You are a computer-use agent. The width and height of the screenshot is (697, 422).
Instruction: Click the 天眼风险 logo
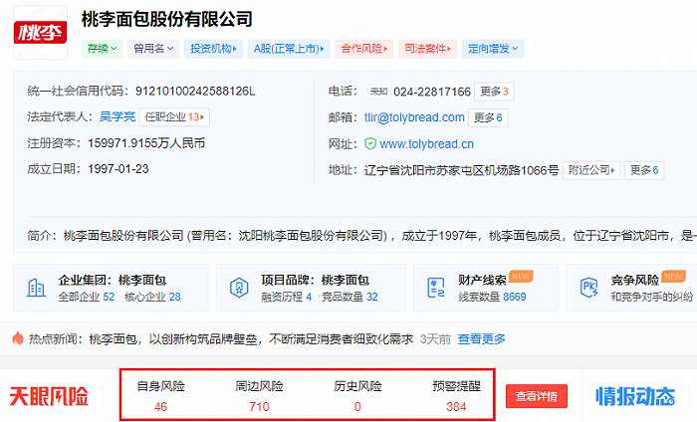[x=49, y=396]
